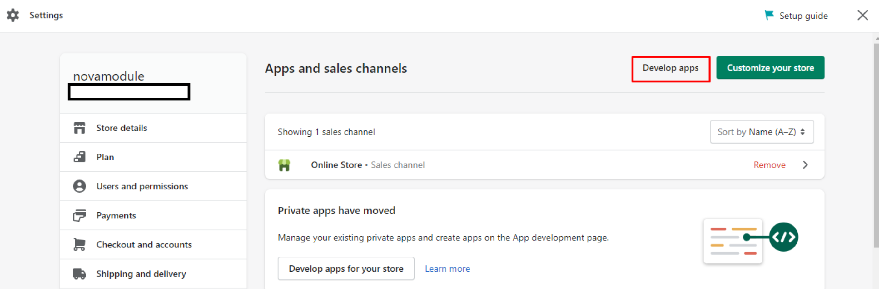This screenshot has width=879, height=289.
Task: Click the Settings gear icon
Action: (x=13, y=15)
